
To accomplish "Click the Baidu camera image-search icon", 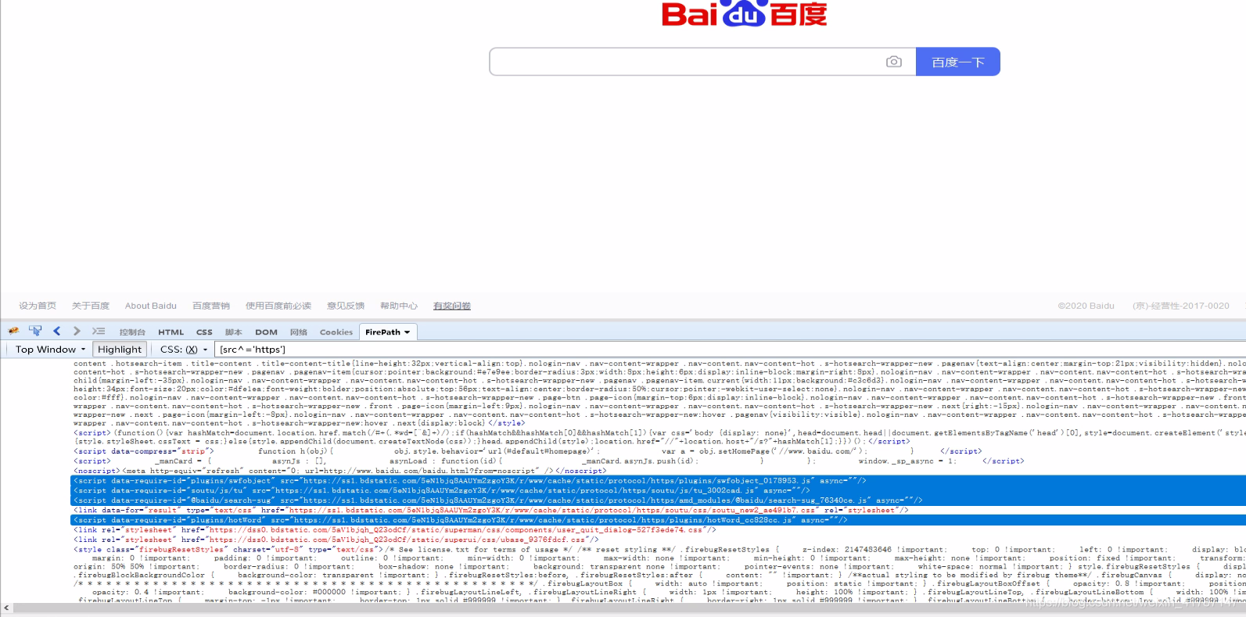I will (x=894, y=62).
